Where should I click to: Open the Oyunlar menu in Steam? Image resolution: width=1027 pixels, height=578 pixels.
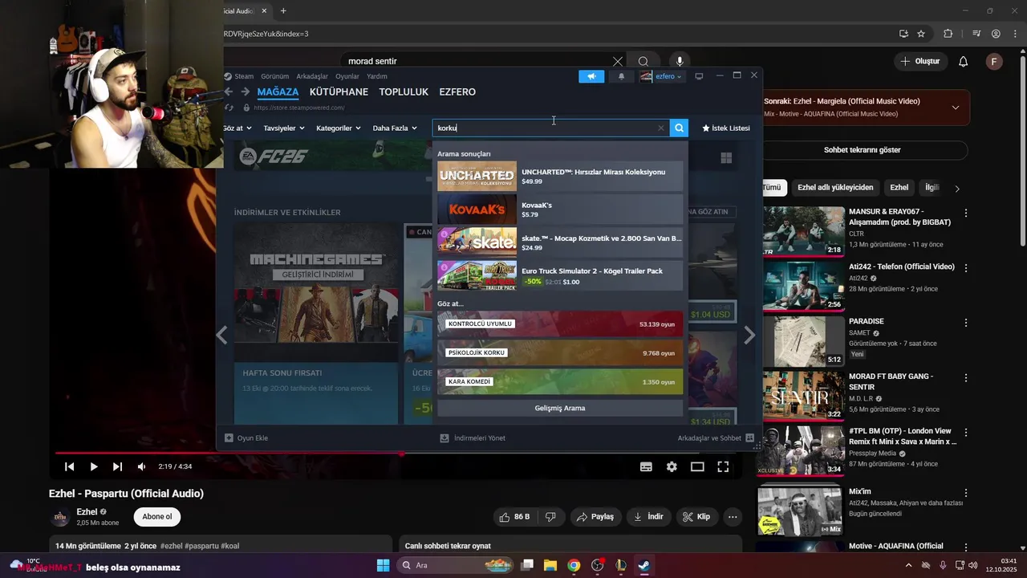click(x=347, y=76)
